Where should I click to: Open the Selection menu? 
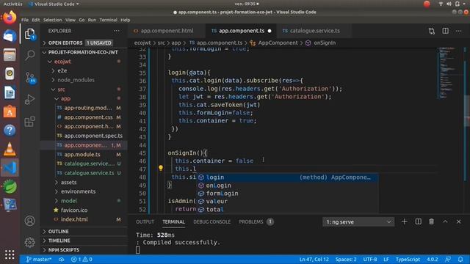[52, 20]
